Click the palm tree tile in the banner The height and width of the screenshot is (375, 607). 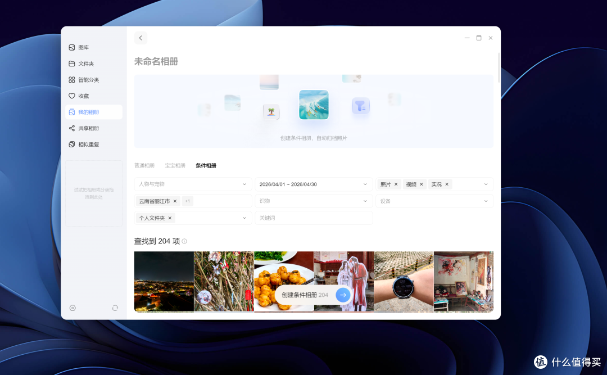(x=271, y=112)
